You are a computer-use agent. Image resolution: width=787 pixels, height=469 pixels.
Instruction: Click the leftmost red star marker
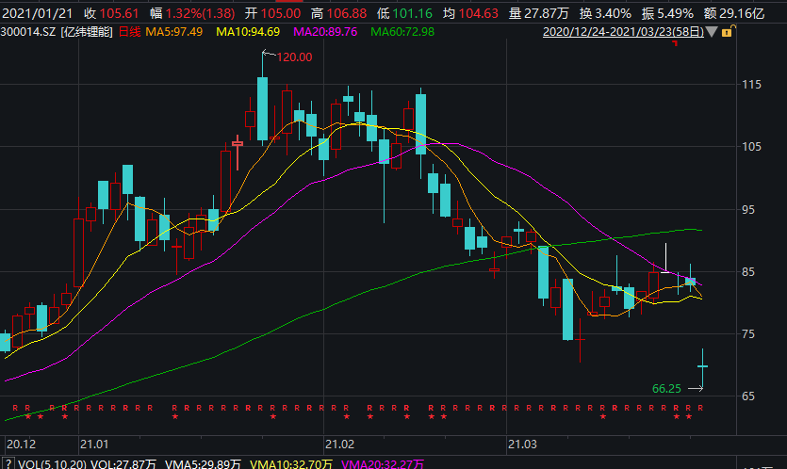pyautogui.click(x=27, y=416)
